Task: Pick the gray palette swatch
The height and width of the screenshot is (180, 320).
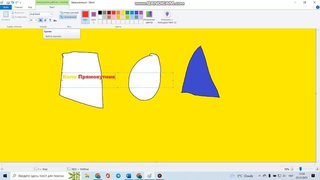Action: pos(104,12)
